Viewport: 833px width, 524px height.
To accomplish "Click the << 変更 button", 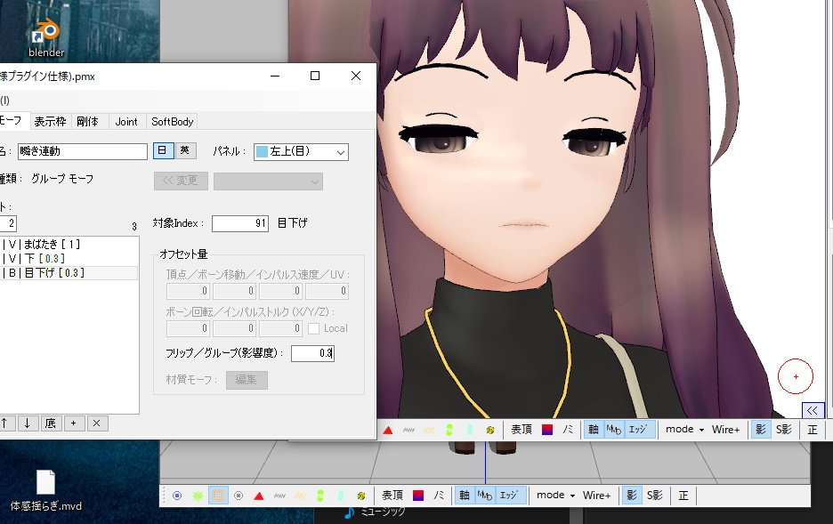I will (x=181, y=181).
